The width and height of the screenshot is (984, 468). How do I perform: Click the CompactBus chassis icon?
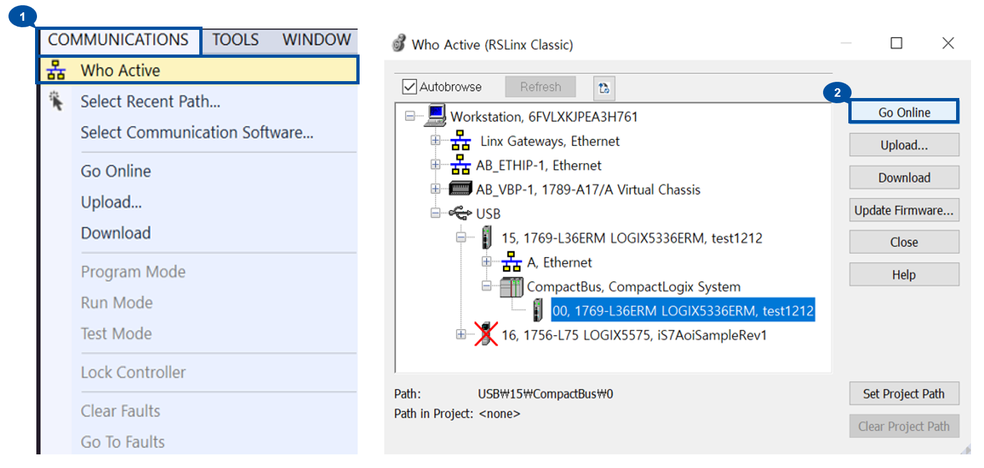512,286
